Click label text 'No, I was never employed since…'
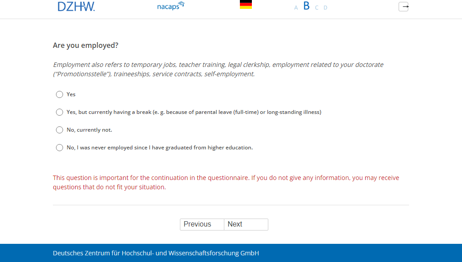The width and height of the screenshot is (462, 262). 159,148
